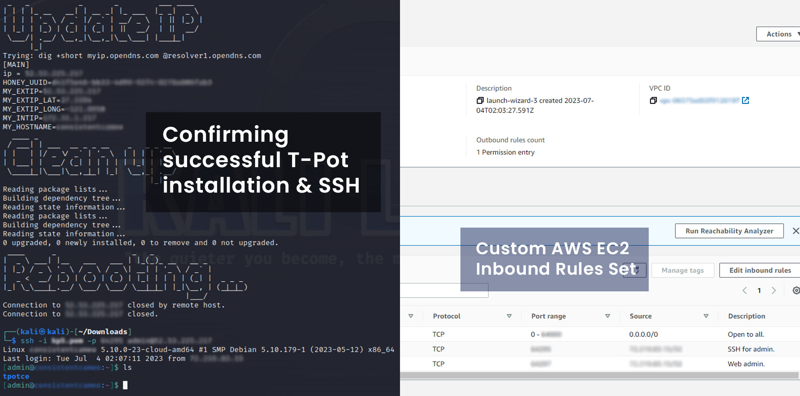Click Edit inbound rules button

pos(760,270)
